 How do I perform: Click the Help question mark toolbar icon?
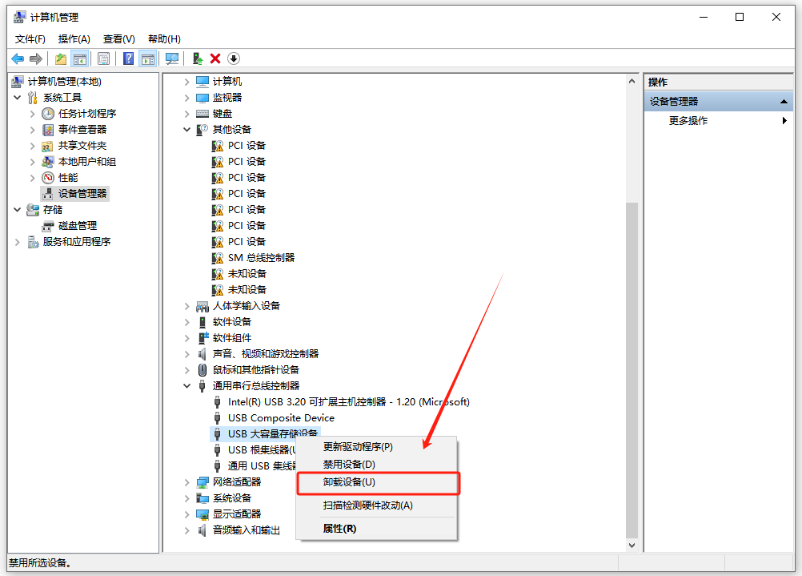coord(128,58)
